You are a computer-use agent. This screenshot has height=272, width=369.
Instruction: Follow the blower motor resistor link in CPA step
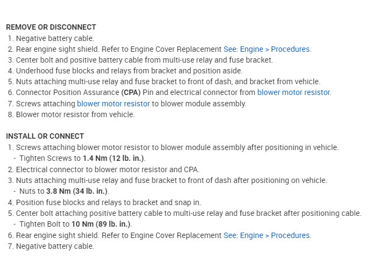point(294,92)
